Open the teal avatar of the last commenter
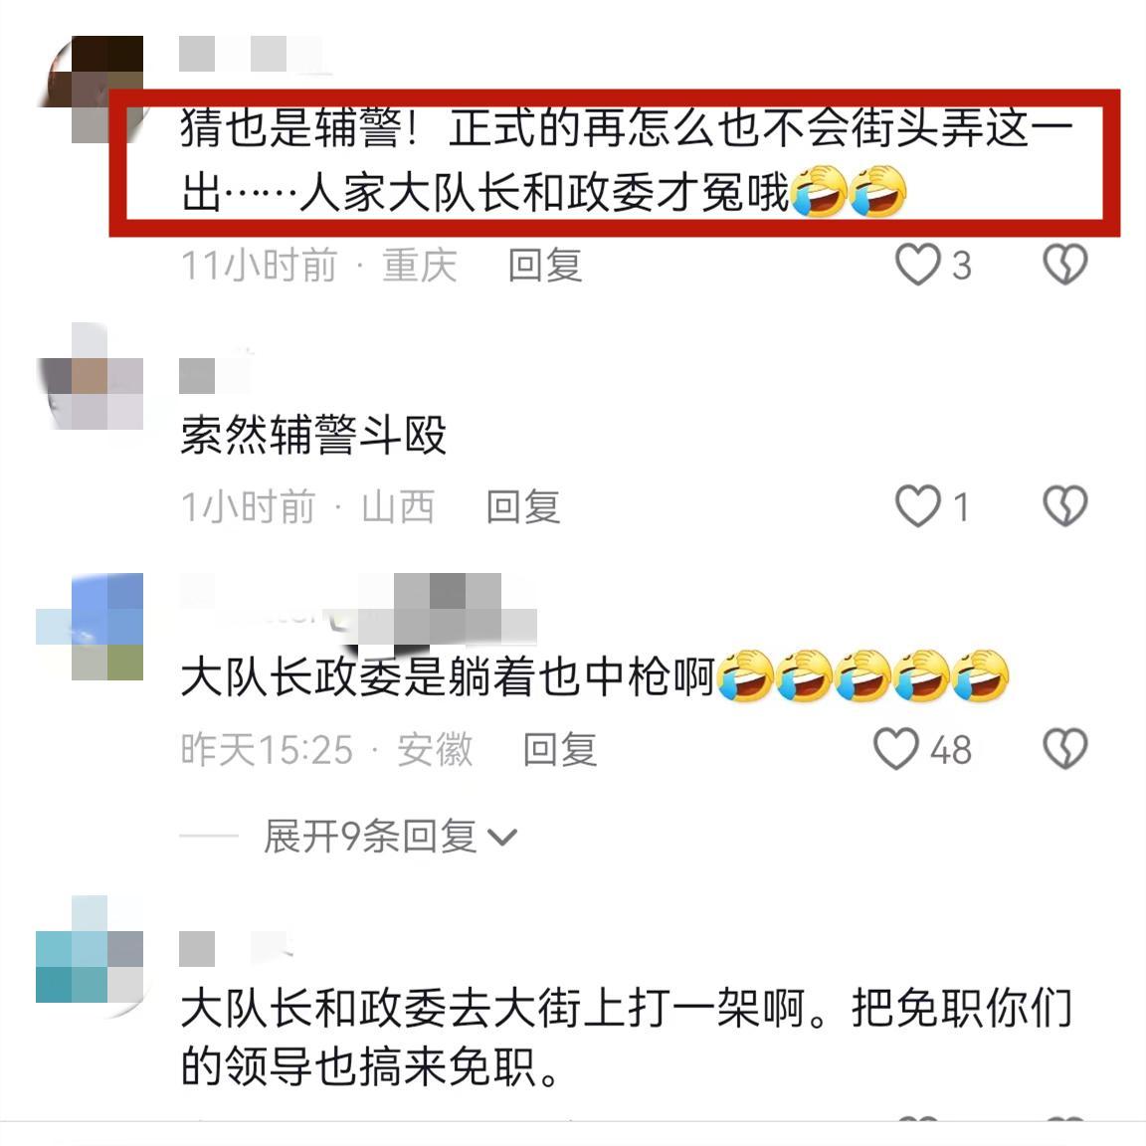The image size is (1146, 1146). [91, 950]
